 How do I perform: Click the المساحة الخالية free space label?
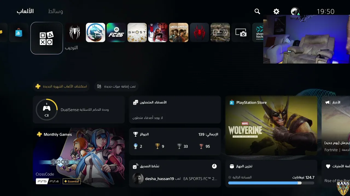click(242, 177)
